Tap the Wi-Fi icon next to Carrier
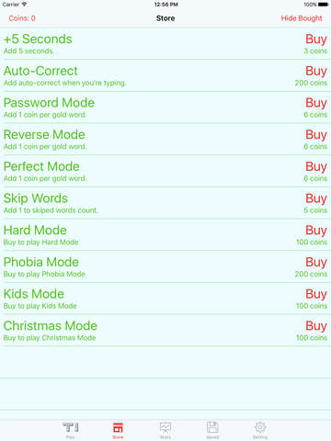This screenshot has height=441, width=331. pyautogui.click(x=24, y=5)
